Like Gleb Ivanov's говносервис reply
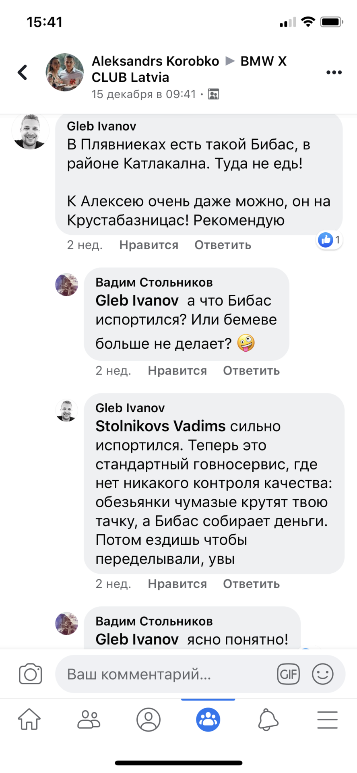This screenshot has width=357, height=773. coord(177,584)
